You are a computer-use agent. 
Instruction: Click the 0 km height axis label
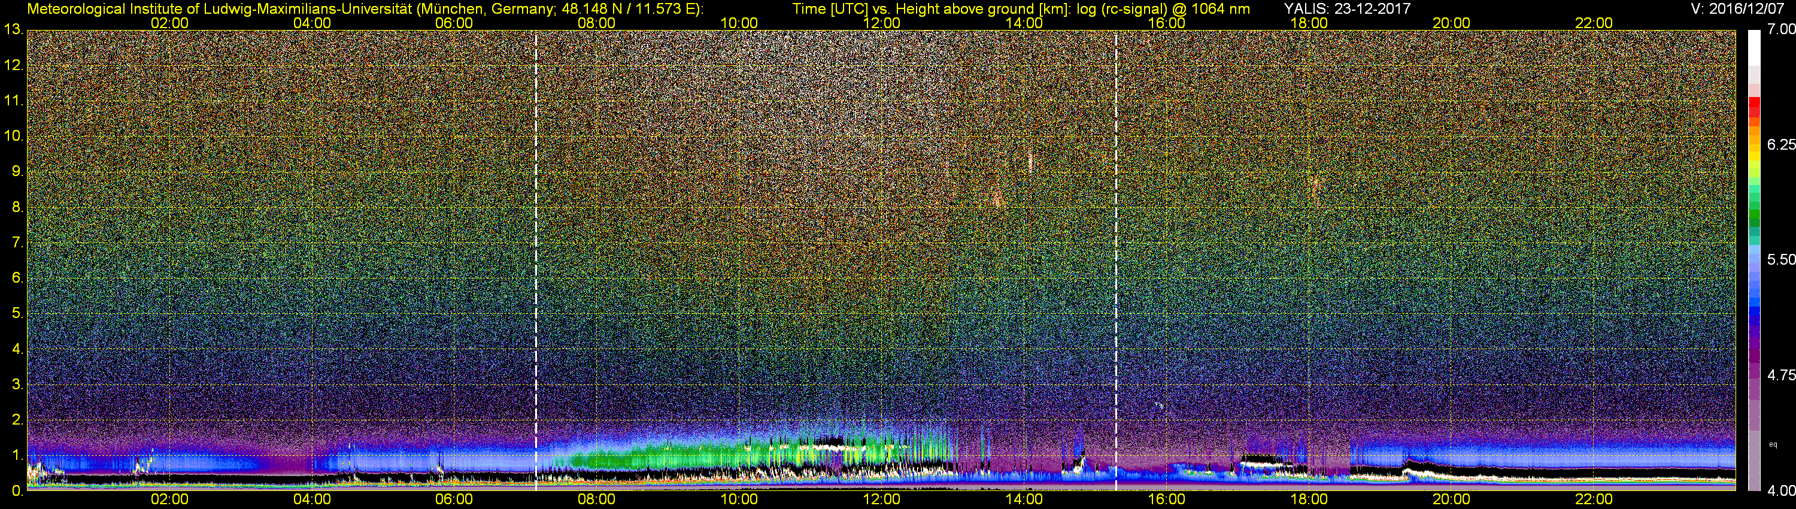coord(17,491)
